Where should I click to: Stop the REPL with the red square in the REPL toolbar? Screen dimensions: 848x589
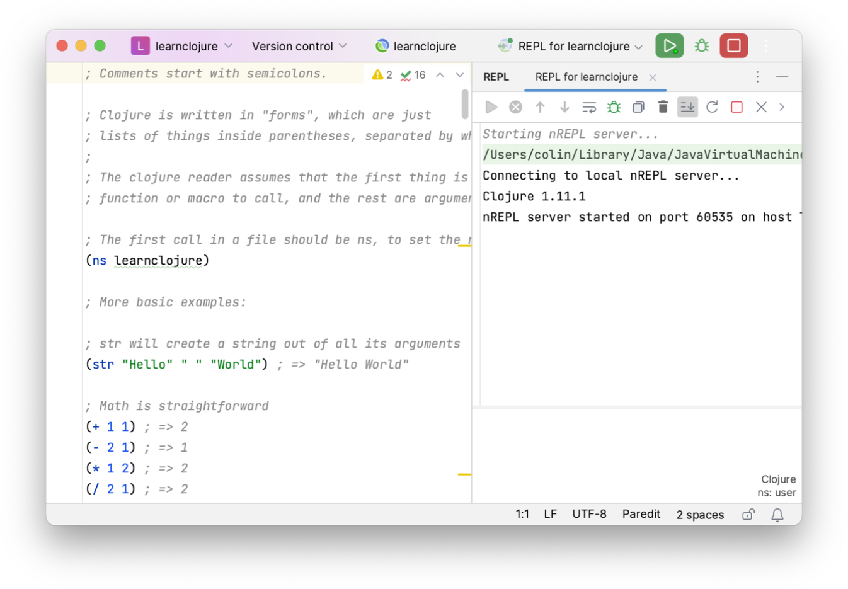736,107
